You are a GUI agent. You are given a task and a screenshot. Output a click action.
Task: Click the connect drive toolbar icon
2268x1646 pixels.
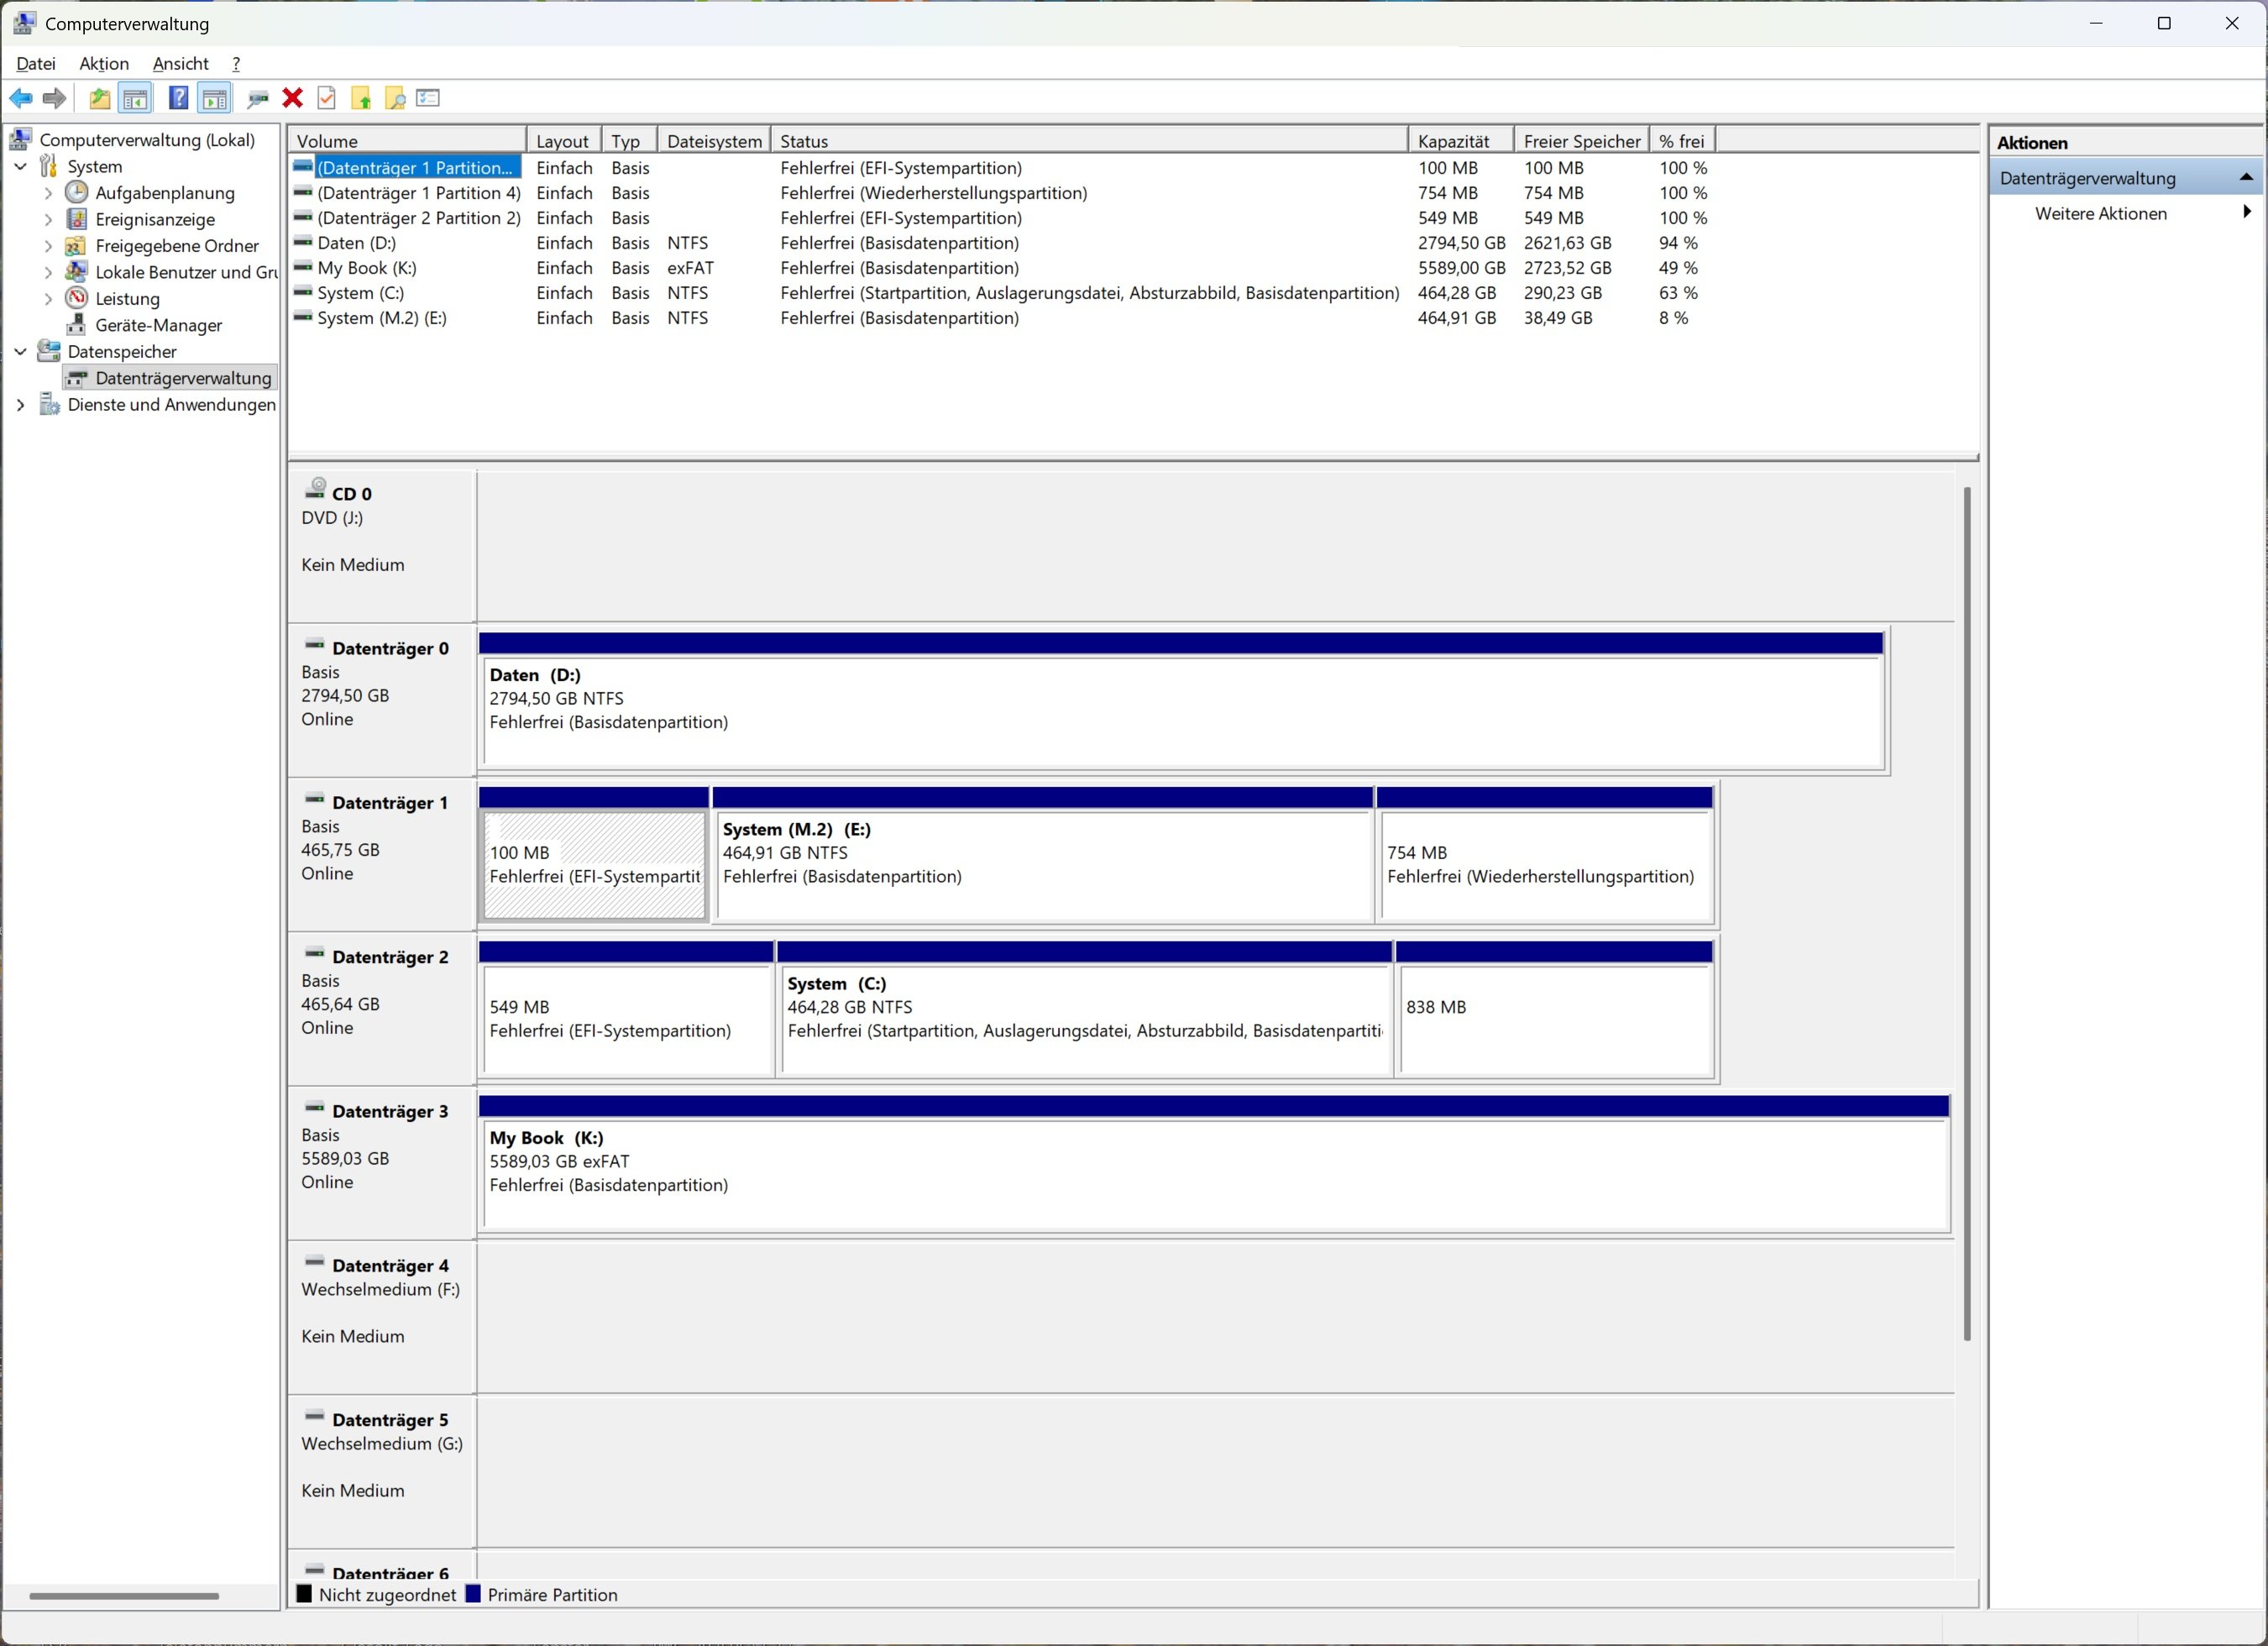257,98
